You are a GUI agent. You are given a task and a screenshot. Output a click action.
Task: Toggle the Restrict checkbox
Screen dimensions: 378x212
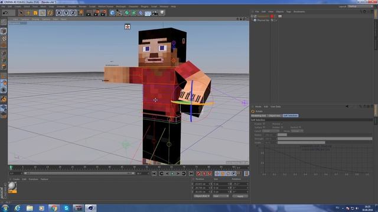point(300,127)
